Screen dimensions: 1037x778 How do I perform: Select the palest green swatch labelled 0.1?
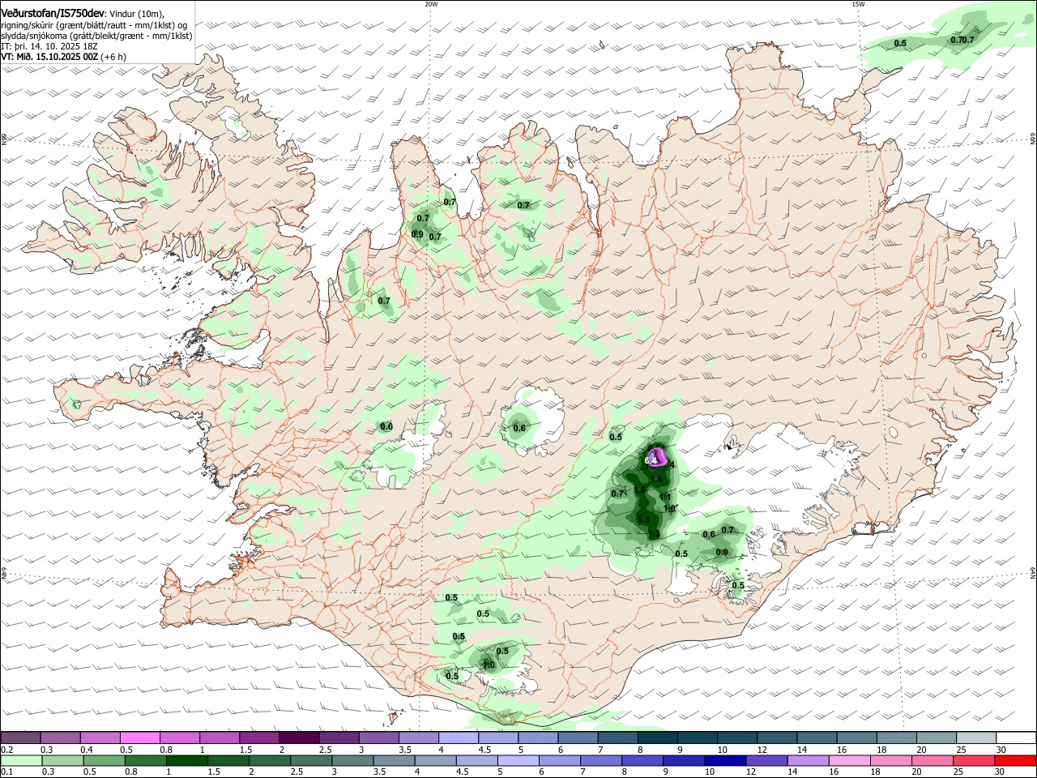coord(20,761)
